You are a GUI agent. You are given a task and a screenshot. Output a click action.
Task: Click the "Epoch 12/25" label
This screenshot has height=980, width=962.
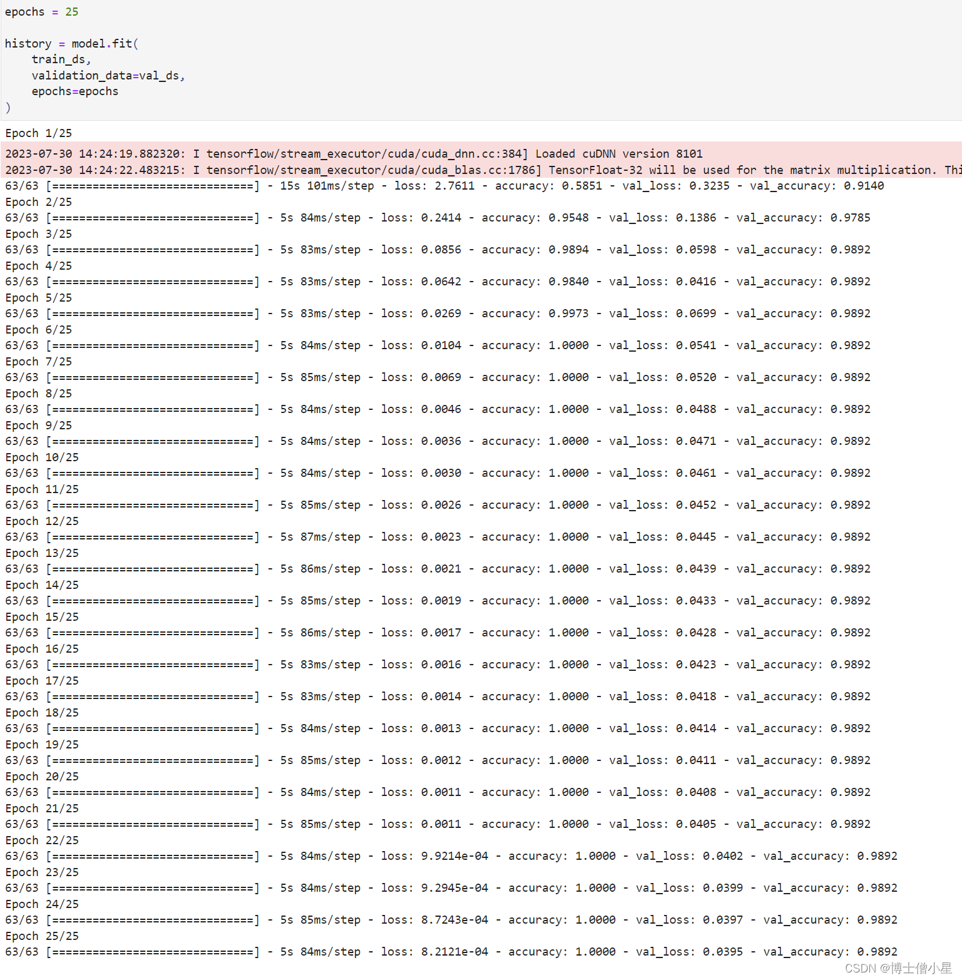(42, 521)
